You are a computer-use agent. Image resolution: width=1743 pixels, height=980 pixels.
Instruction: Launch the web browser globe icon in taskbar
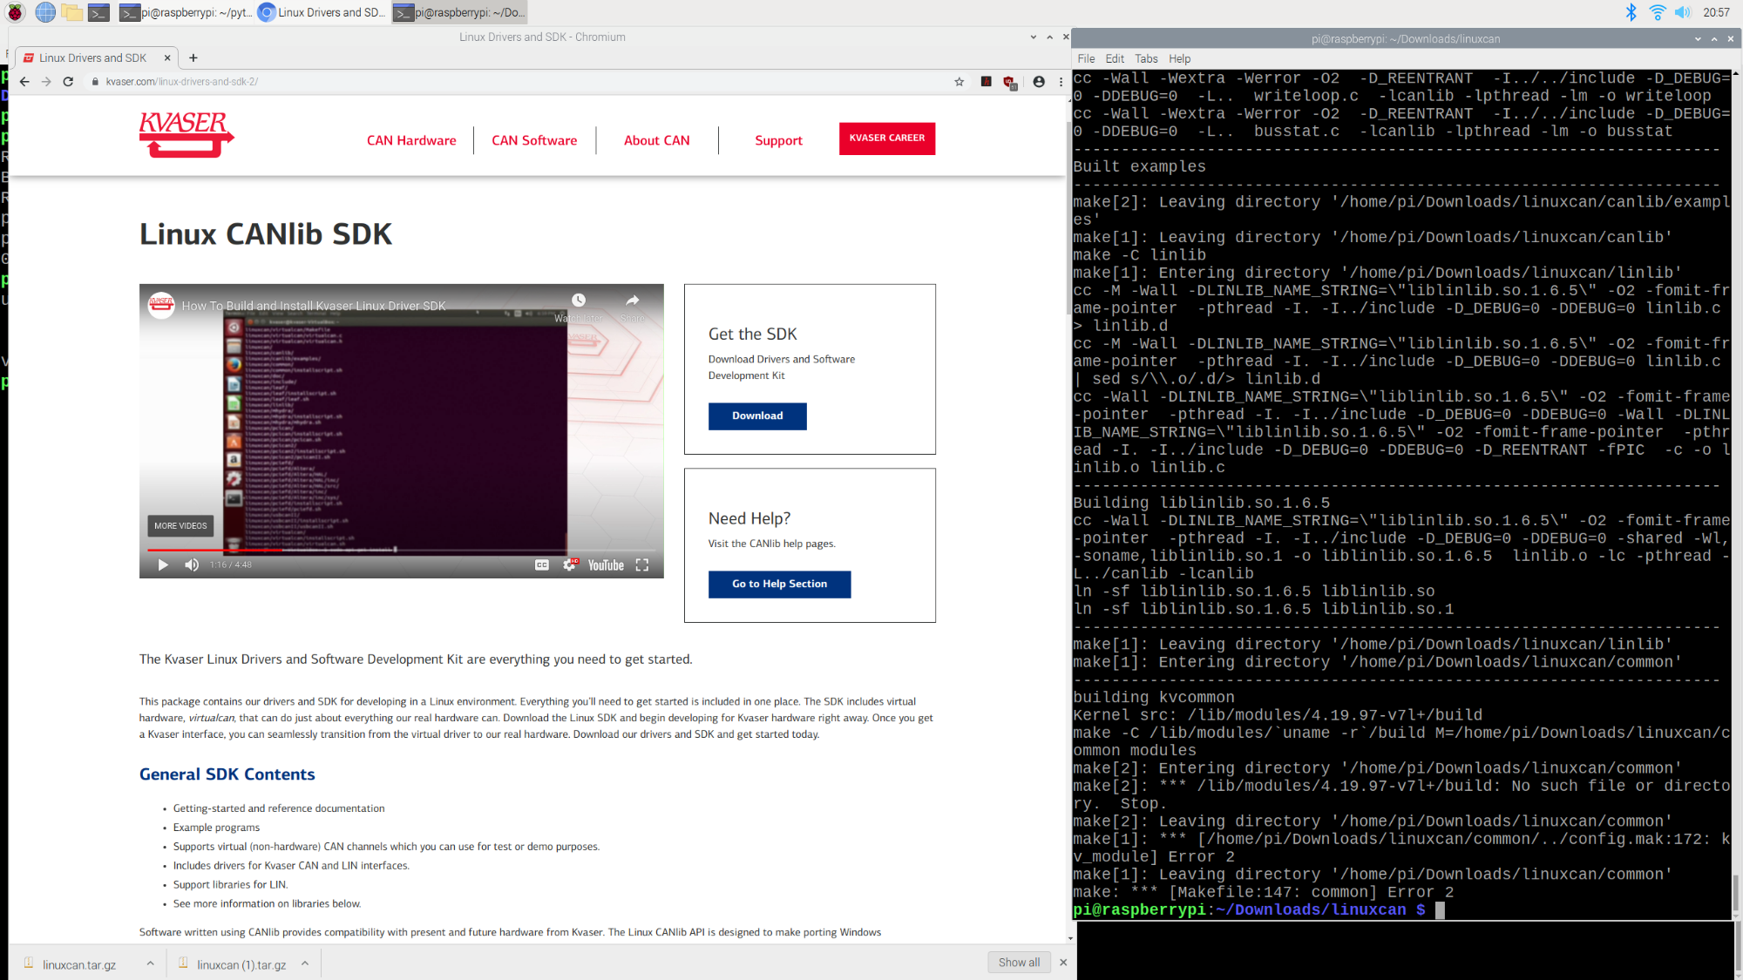click(45, 12)
